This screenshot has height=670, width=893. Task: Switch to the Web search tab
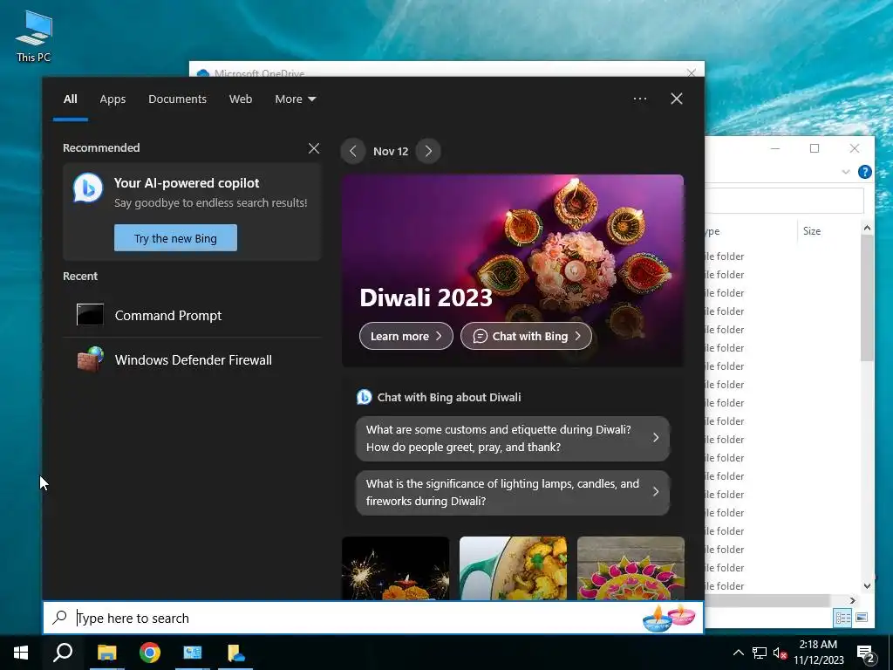coord(241,99)
